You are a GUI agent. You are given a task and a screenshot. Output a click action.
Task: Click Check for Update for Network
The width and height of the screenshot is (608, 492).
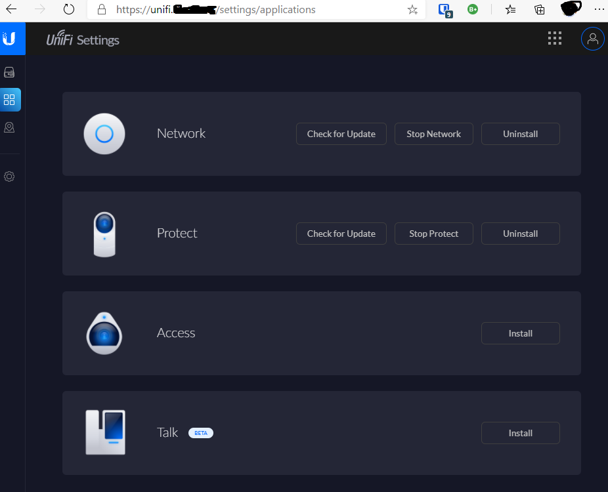pyautogui.click(x=341, y=134)
